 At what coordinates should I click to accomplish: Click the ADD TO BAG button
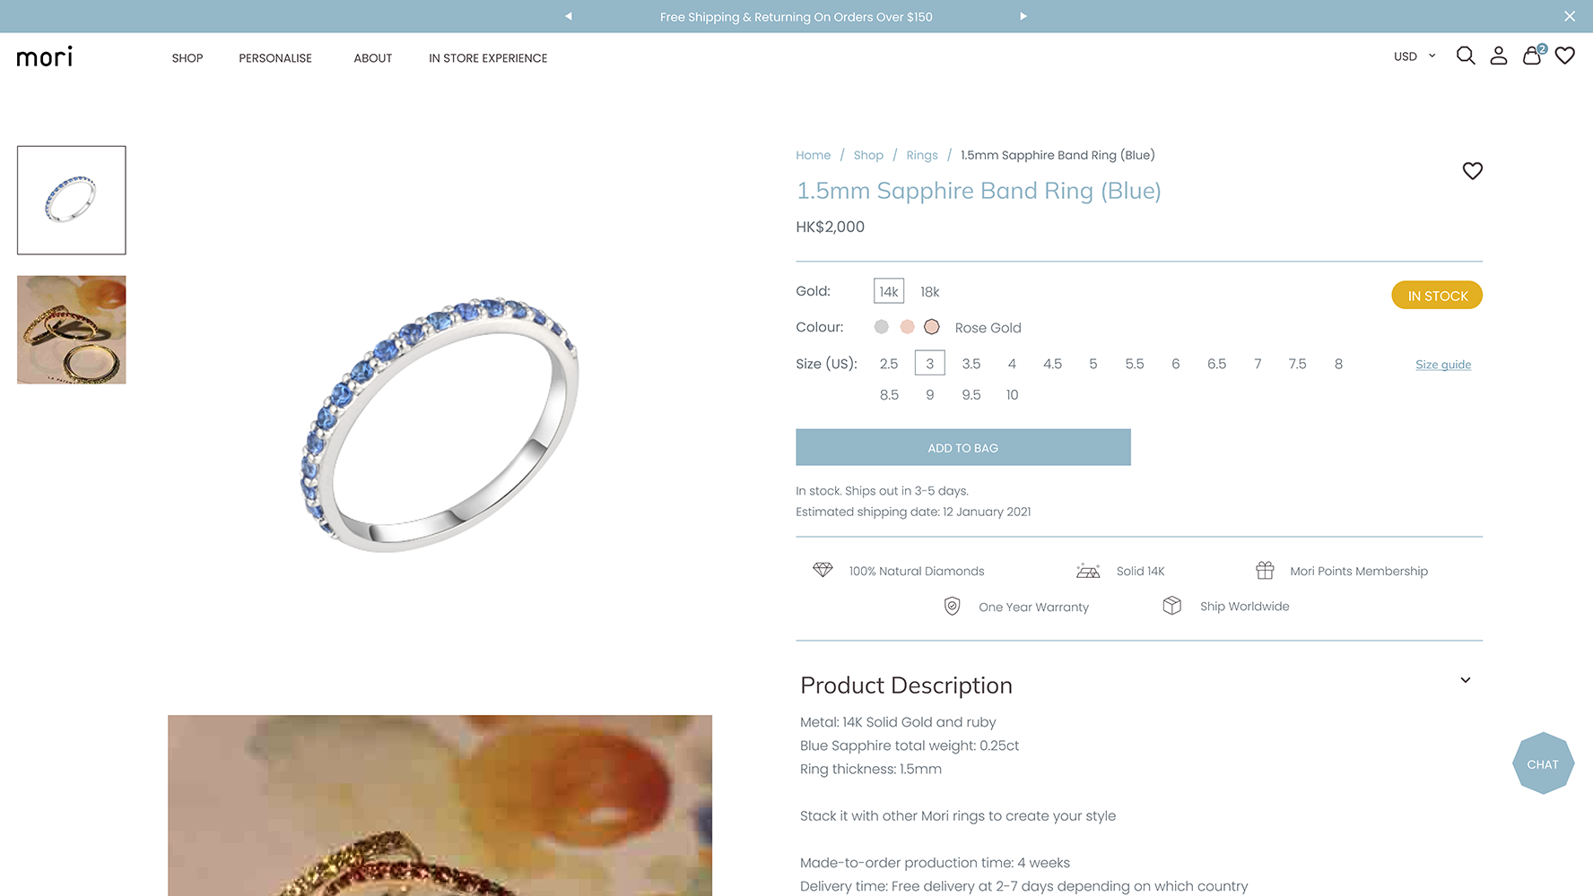[x=963, y=447]
